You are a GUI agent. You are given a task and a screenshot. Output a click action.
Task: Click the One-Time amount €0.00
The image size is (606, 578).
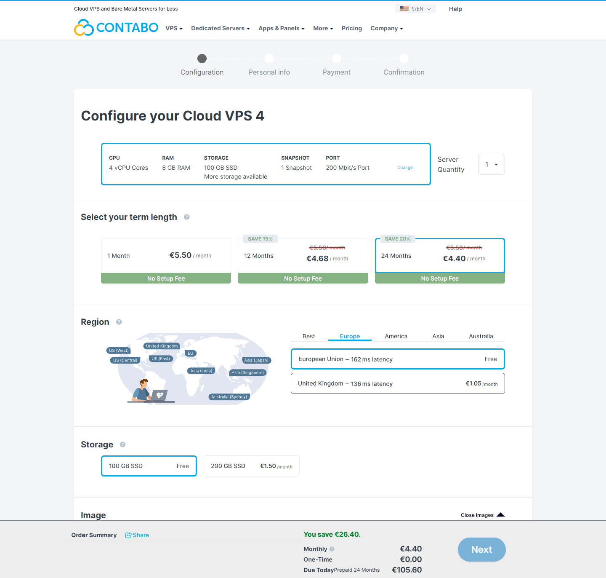click(411, 559)
